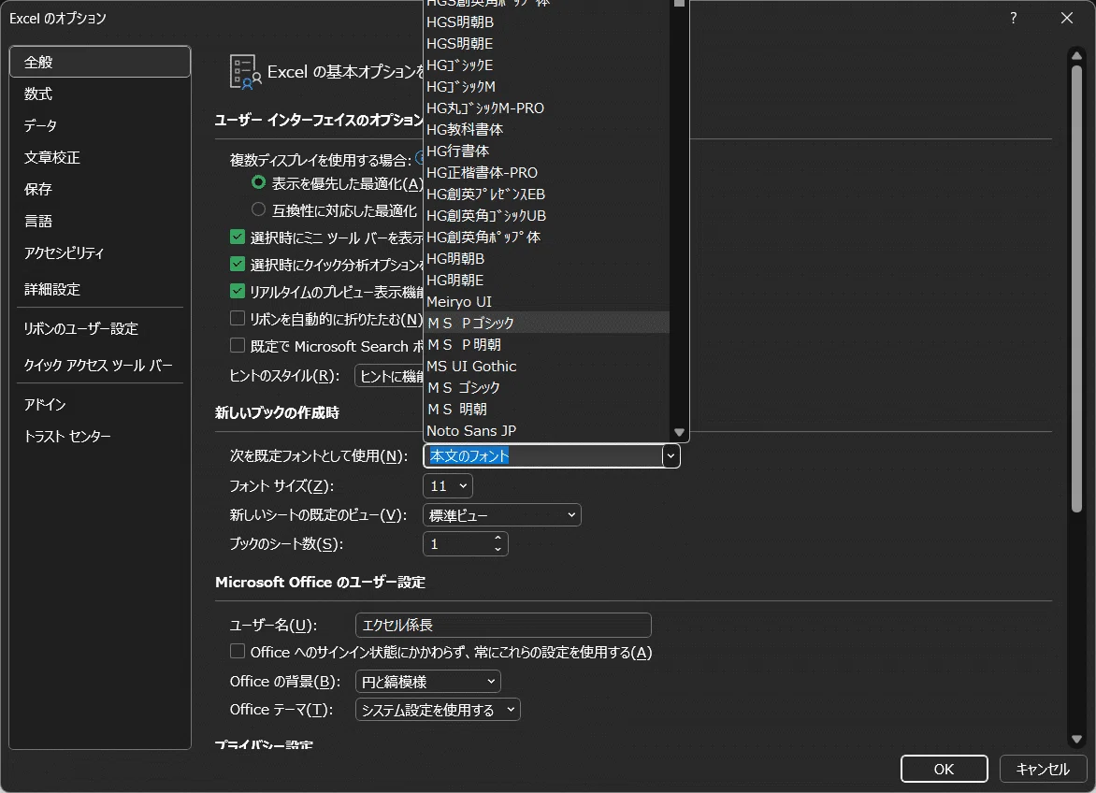The image size is (1096, 793).
Task: Open the Office の背景 dropdown
Action: click(427, 681)
